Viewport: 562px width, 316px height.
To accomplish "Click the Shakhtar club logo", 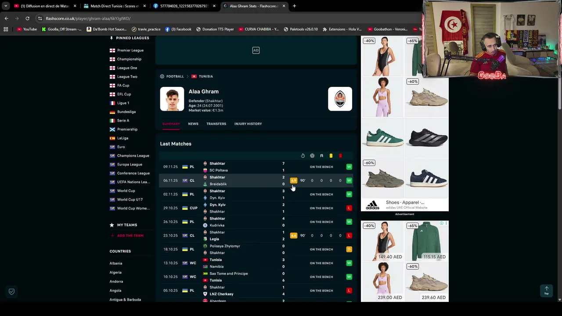I will click(x=340, y=99).
